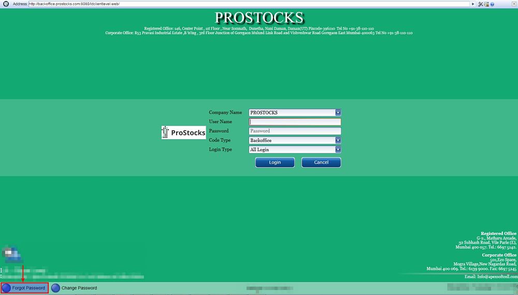
Task: Click the bottom-right Registered Office heading
Action: coord(498,233)
